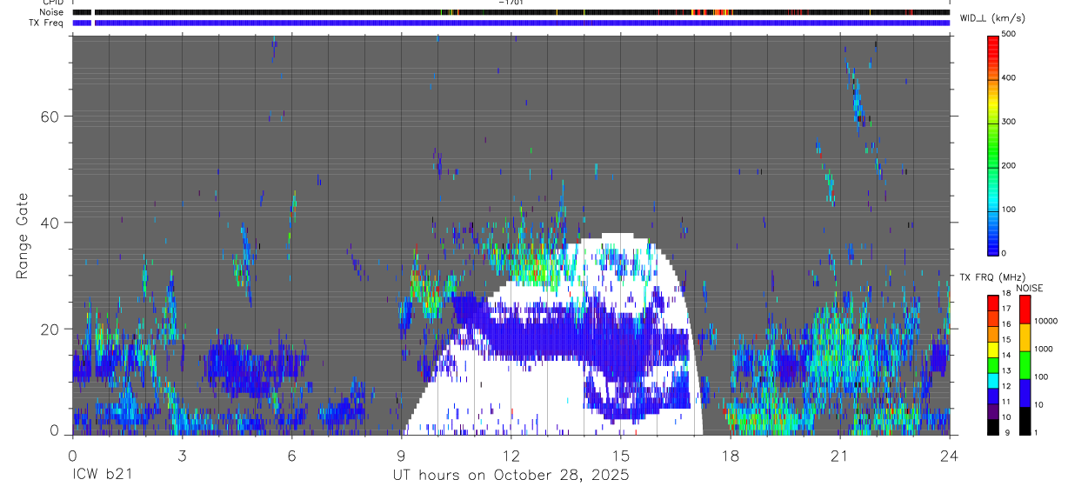
Task: Click the WID⊥ (km/s) color bar title
Action: [x=994, y=17]
